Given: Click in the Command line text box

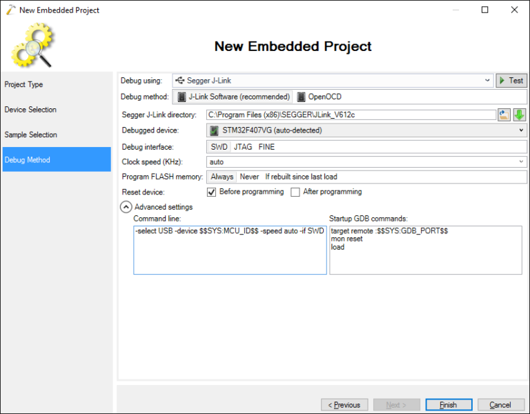Looking at the screenshot, I should (230, 252).
